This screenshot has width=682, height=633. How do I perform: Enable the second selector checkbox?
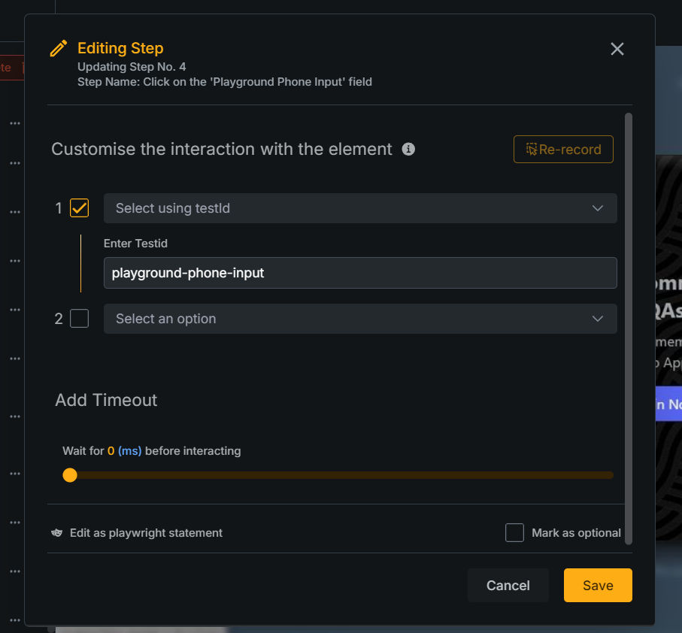79,319
